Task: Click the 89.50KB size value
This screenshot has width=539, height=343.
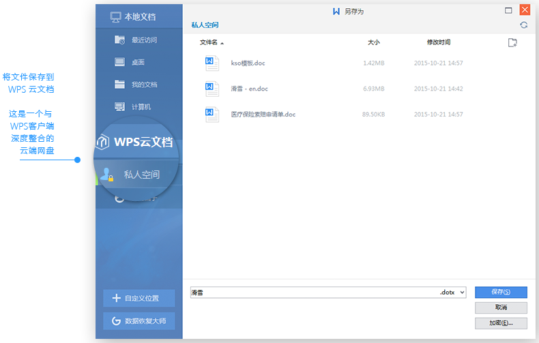Action: pos(374,115)
